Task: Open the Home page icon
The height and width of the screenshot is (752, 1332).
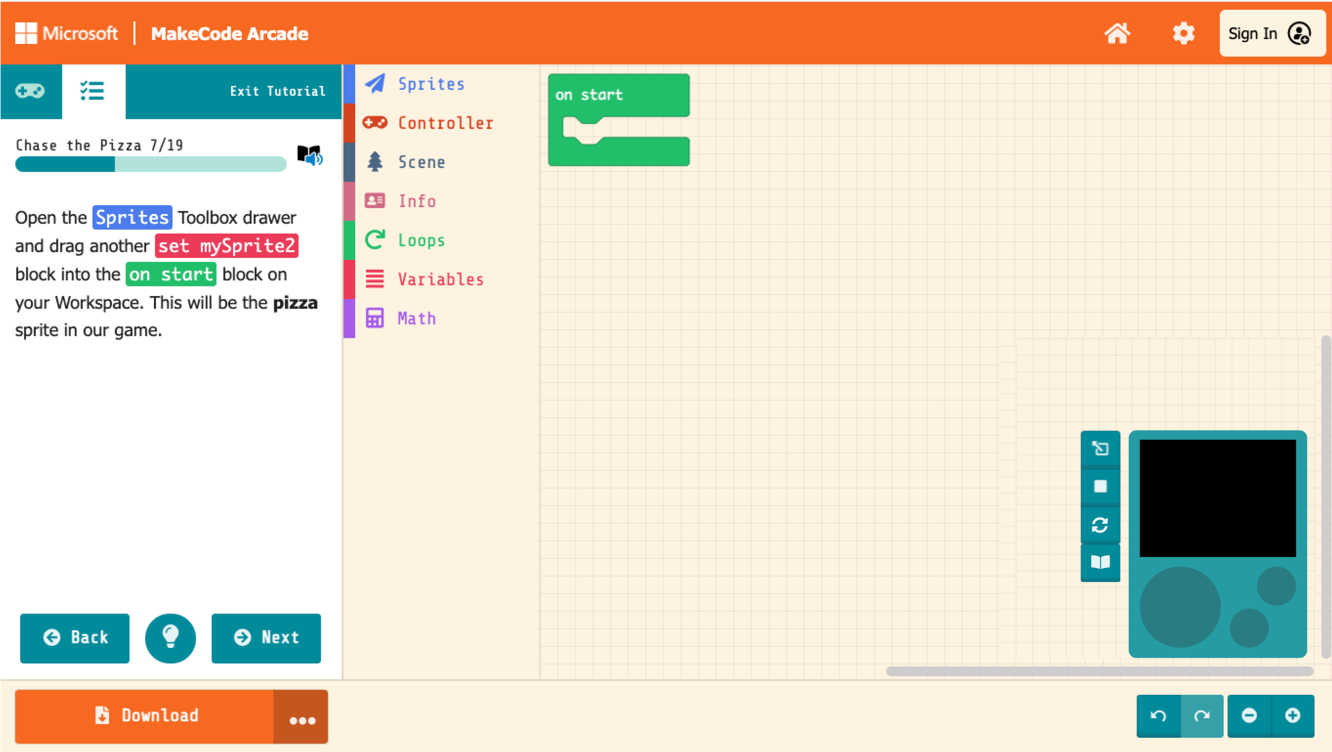Action: coord(1117,34)
